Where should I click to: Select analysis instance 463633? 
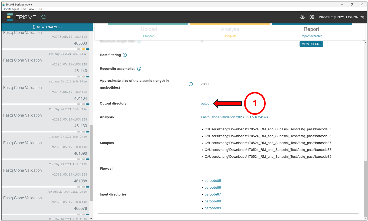coord(45,39)
